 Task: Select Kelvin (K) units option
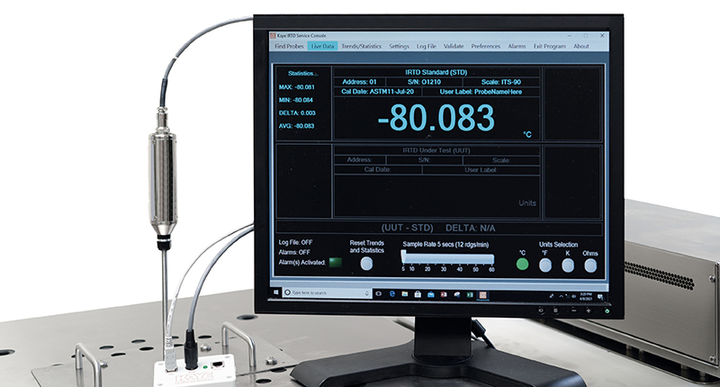click(x=569, y=265)
